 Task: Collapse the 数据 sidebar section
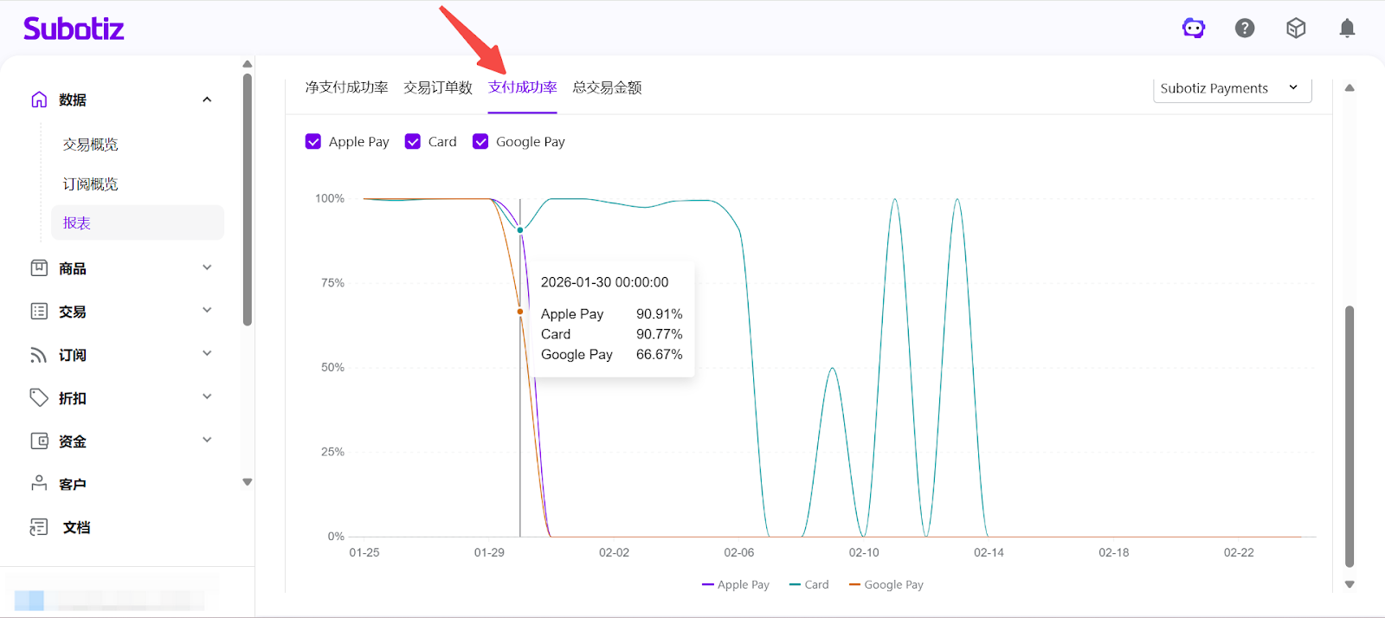[x=207, y=100]
